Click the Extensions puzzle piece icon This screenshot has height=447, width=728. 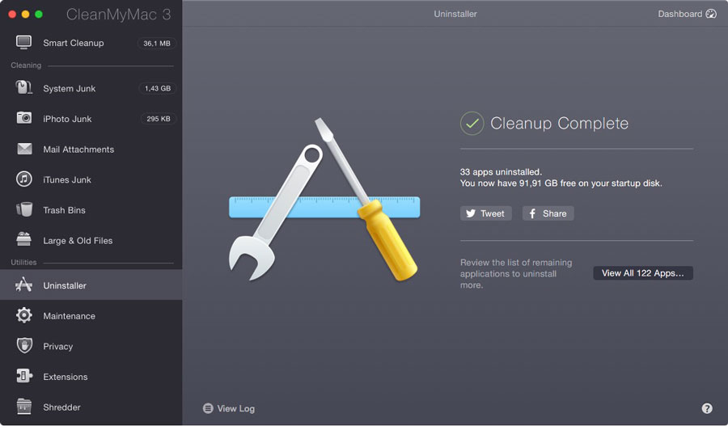pyautogui.click(x=24, y=376)
